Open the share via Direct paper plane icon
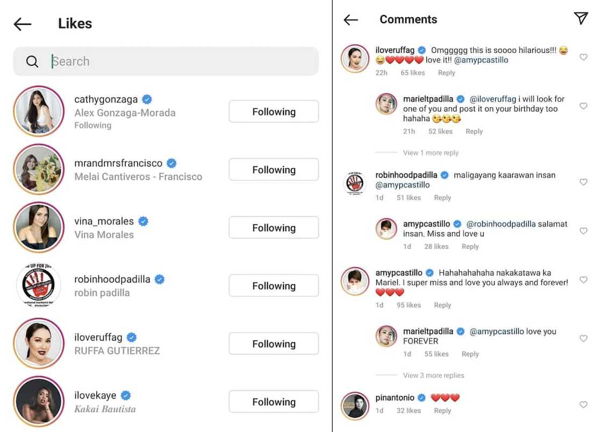602x432 pixels. [581, 18]
